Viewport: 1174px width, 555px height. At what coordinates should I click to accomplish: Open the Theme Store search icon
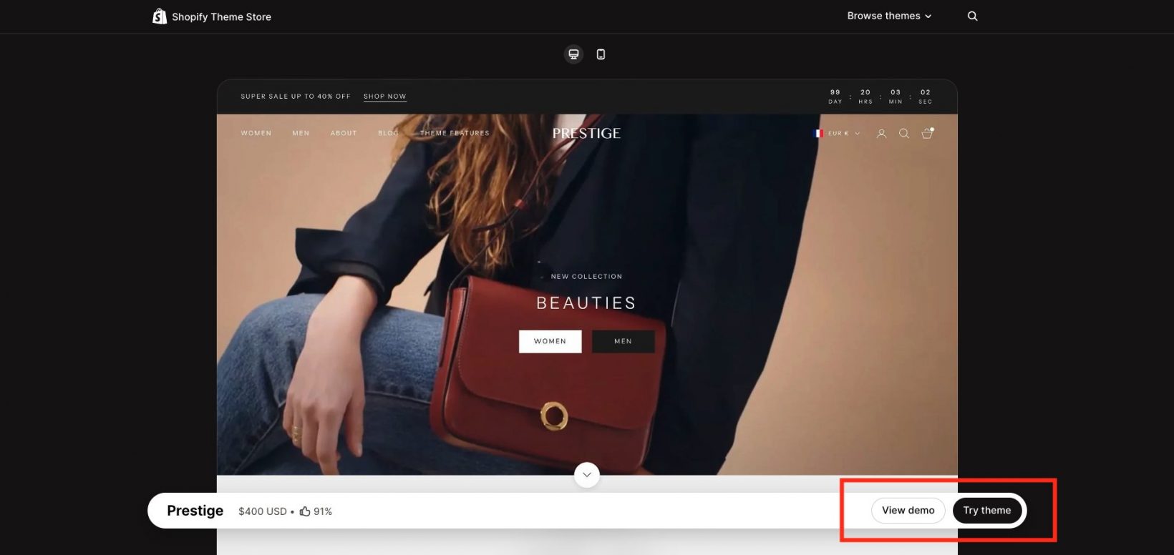pyautogui.click(x=972, y=16)
